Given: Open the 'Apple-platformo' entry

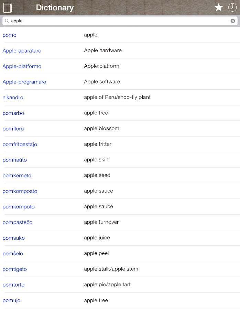Looking at the screenshot, I should tap(22, 66).
